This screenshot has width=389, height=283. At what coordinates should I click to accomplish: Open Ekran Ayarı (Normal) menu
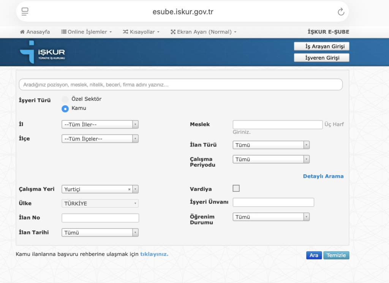pyautogui.click(x=204, y=32)
